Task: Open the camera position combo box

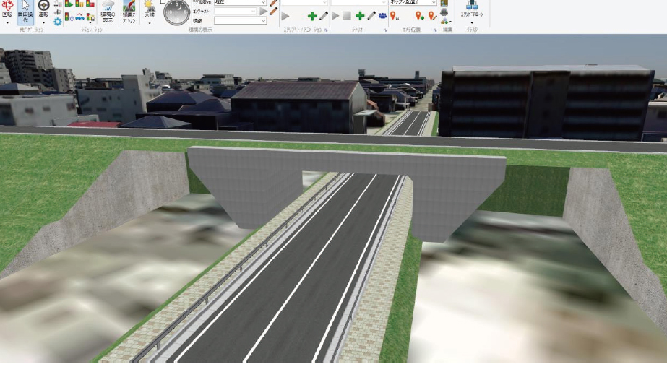Action: point(413,3)
